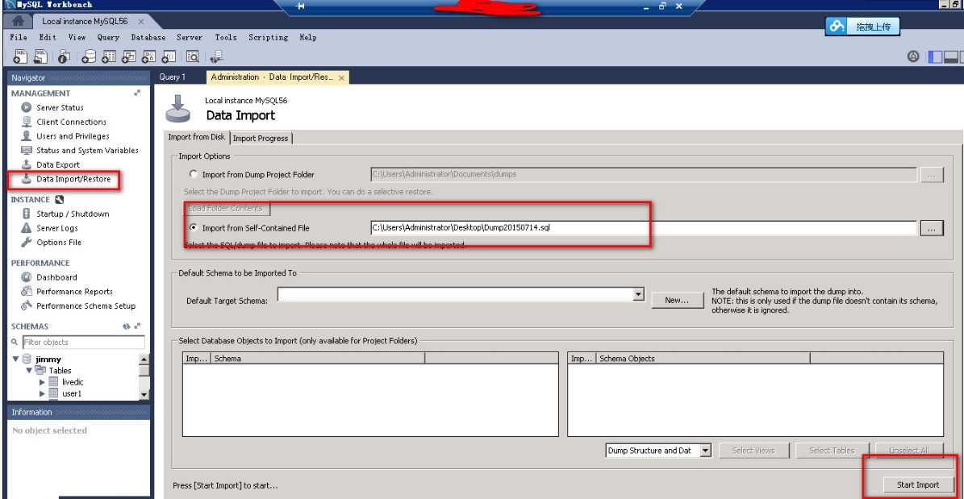
Task: Switch to Query 1 tab
Action: click(172, 77)
